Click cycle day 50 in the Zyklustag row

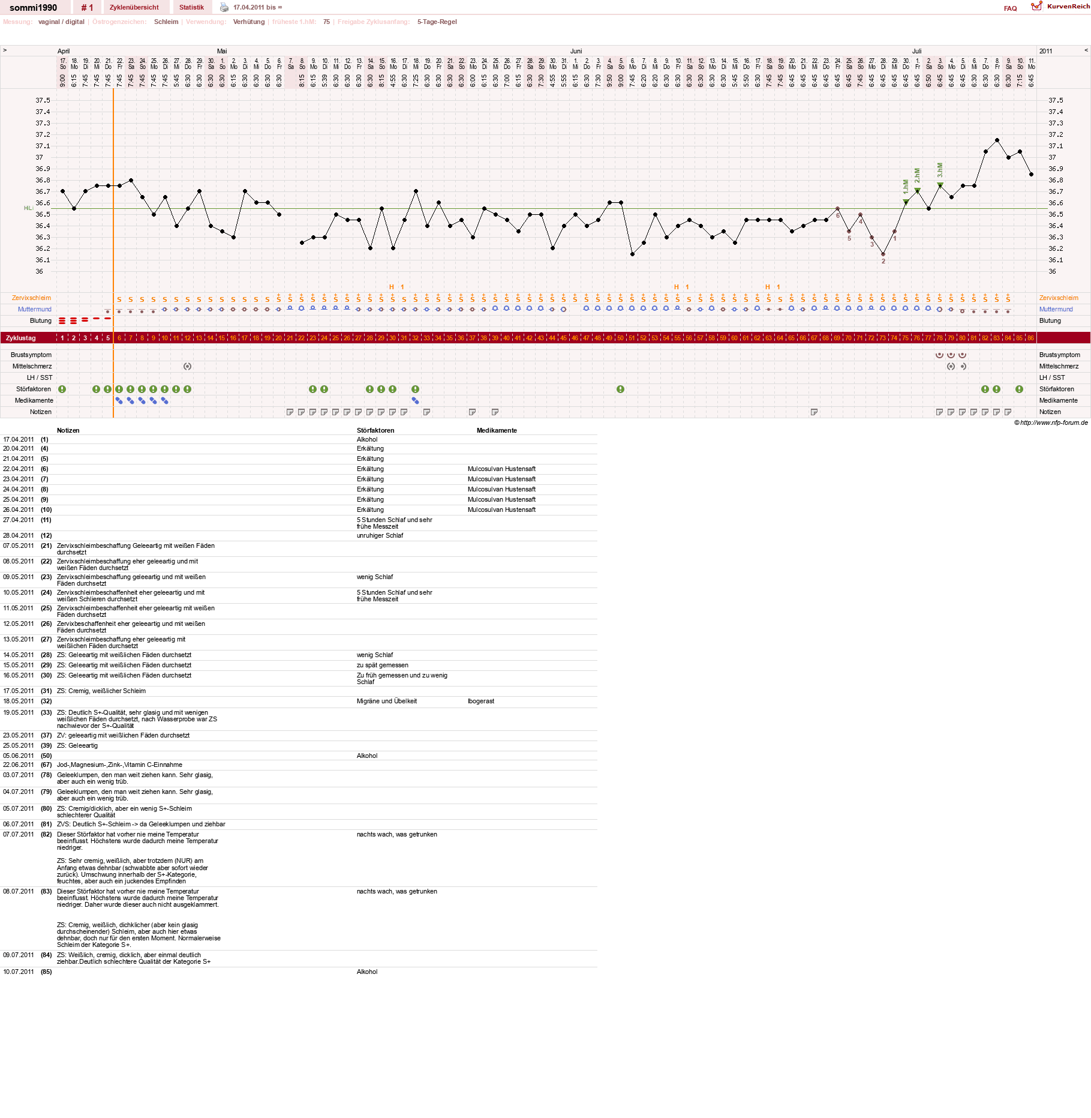click(x=621, y=338)
